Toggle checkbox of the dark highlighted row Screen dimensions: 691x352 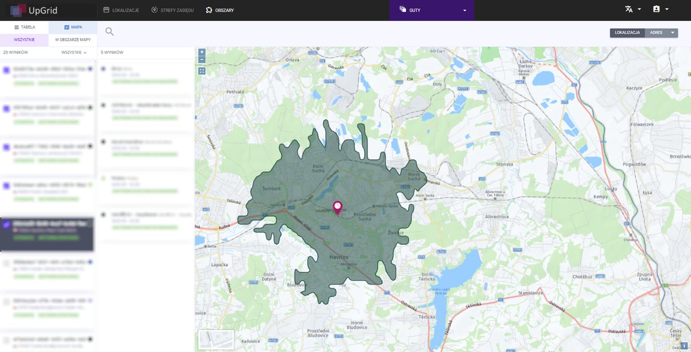(x=6, y=225)
